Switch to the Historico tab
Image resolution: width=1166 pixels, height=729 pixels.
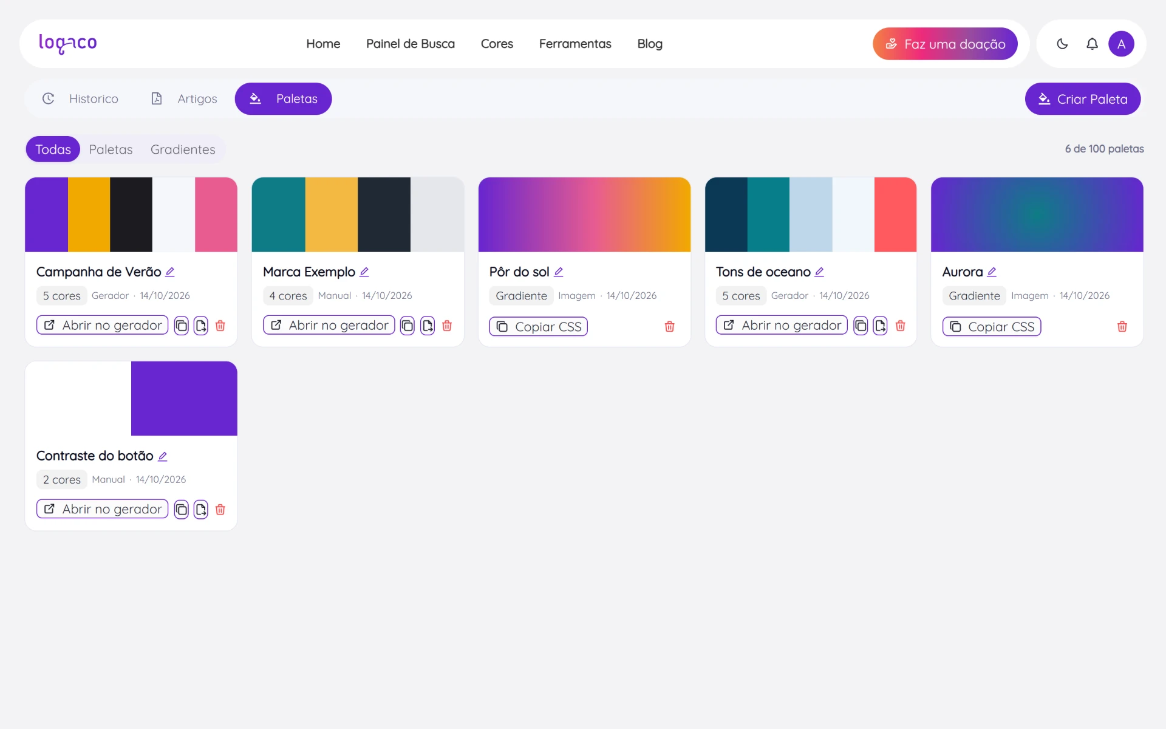coord(80,98)
